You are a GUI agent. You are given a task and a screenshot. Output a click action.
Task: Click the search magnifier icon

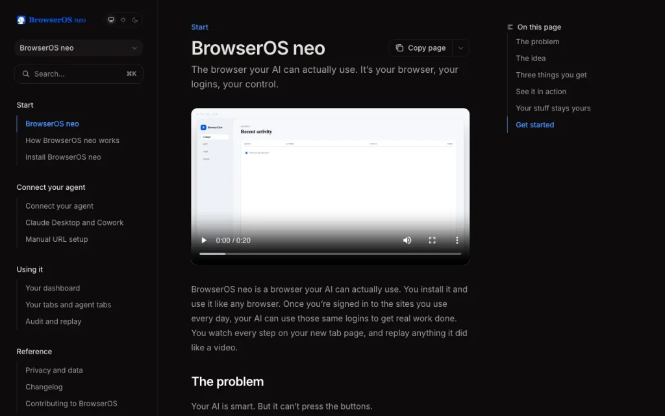26,74
